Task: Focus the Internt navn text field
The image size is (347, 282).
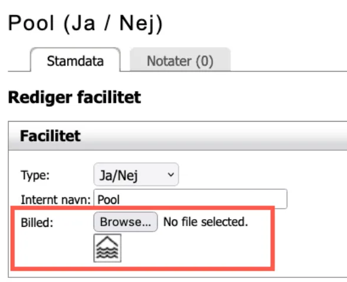Action: (x=191, y=199)
